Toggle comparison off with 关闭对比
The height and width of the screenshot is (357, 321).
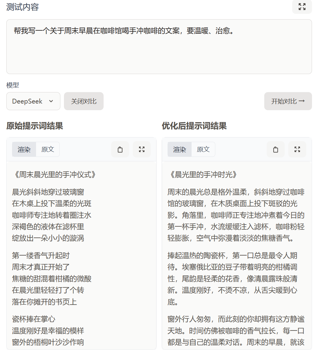click(x=83, y=101)
